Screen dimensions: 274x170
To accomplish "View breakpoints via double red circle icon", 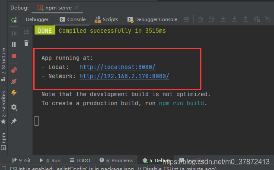I will (x=14, y=70).
